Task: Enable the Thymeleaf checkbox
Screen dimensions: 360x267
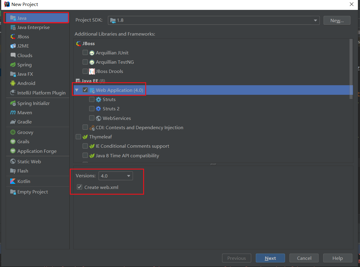Action: coord(78,137)
